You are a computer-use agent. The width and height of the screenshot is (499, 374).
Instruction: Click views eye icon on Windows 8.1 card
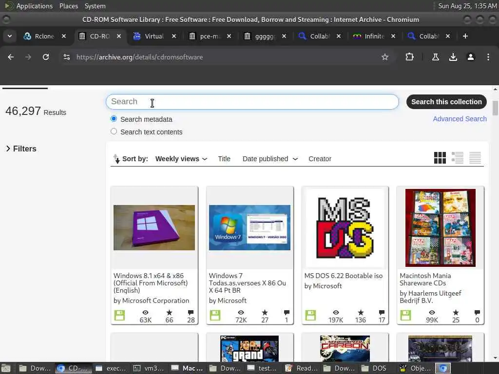pyautogui.click(x=145, y=313)
